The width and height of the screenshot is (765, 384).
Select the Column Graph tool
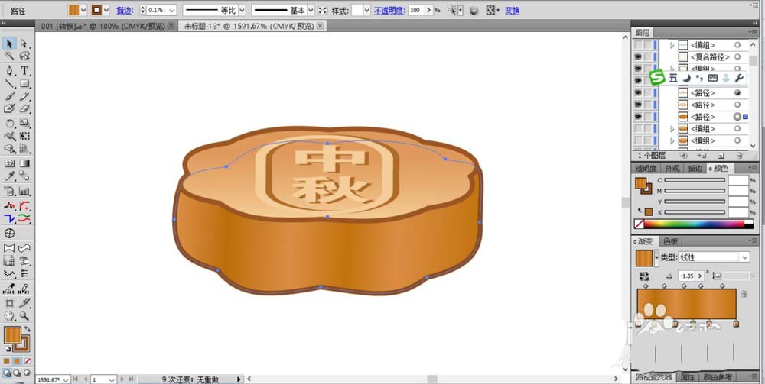coord(24,191)
